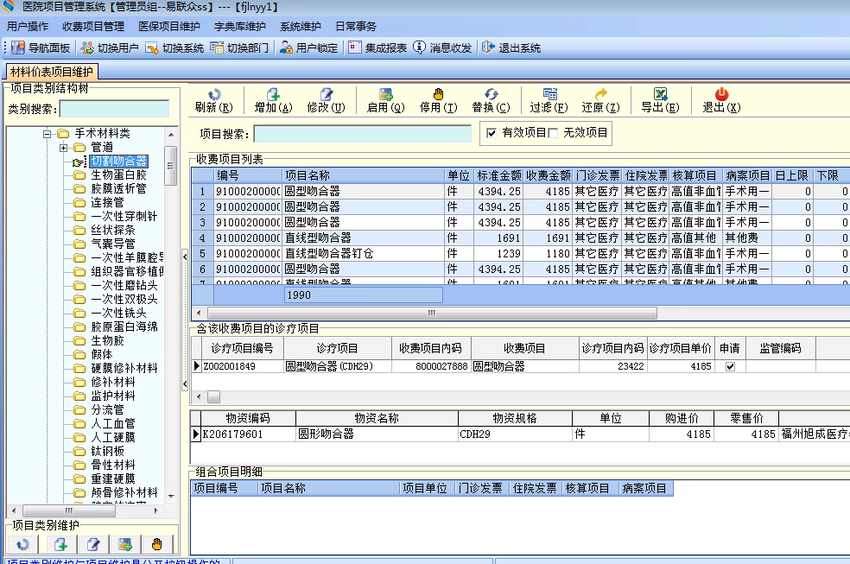Viewport: 850px width, 564px height.
Task: Click 切换系统 switch system toolbar item
Action: pos(174,48)
